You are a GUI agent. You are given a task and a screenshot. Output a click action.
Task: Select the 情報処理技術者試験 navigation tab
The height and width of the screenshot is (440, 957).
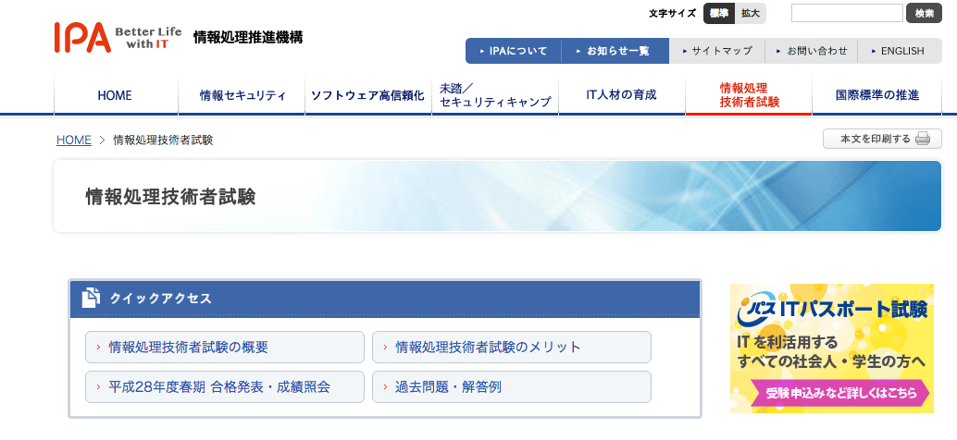[x=749, y=95]
